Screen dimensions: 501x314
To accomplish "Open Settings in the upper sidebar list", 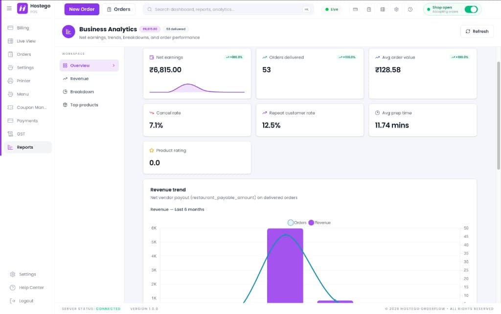I will 28,67.
